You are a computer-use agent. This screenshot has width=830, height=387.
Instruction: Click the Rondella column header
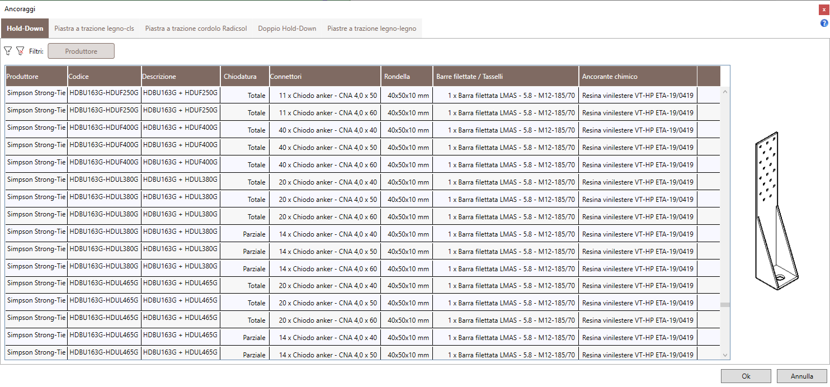(x=407, y=76)
